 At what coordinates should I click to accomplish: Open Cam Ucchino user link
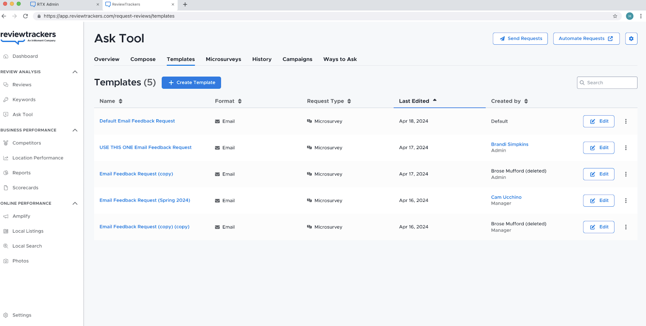tap(506, 197)
